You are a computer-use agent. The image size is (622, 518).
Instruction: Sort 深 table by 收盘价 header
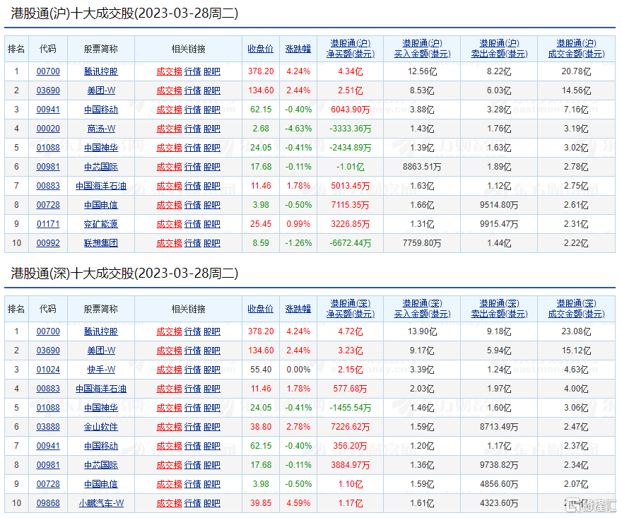261,309
